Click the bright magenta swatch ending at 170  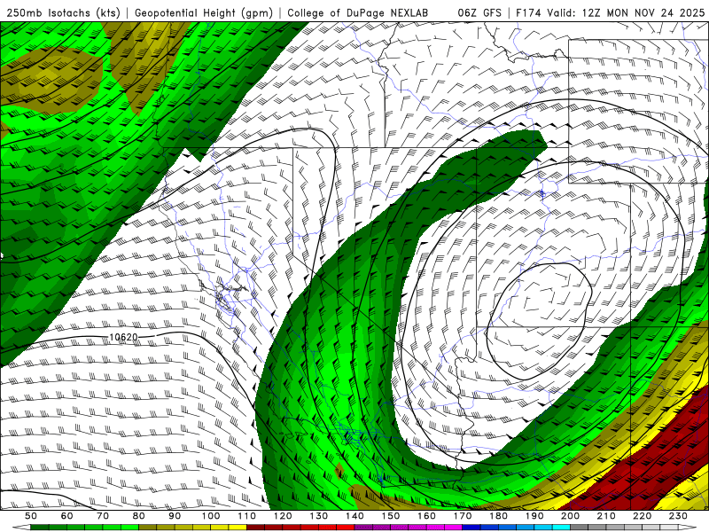(x=454, y=528)
